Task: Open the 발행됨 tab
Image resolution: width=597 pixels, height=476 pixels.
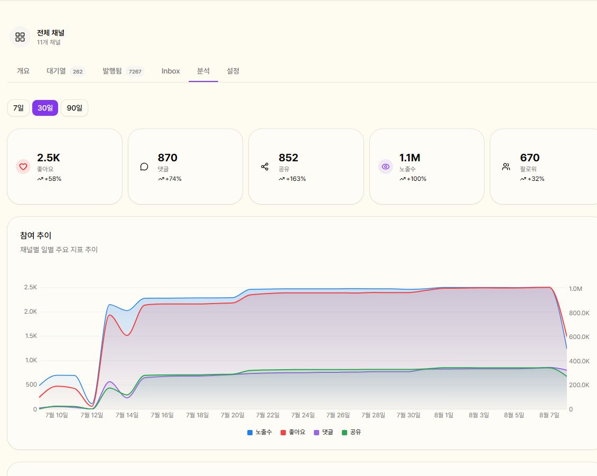Action: click(123, 71)
